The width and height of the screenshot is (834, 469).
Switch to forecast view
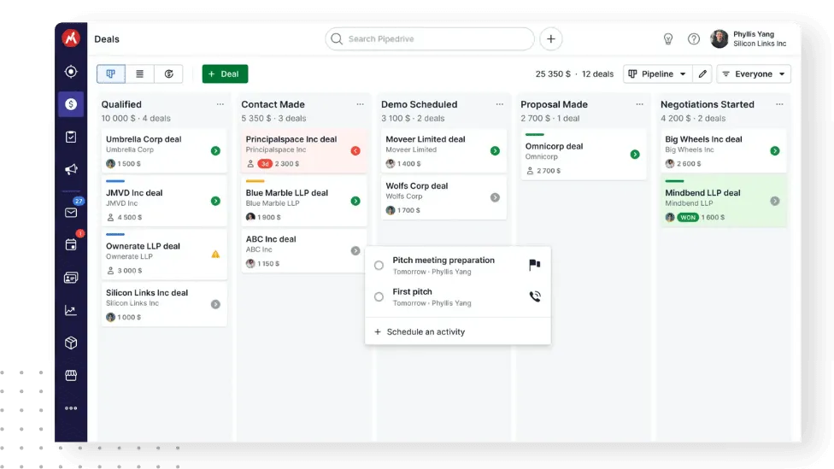[168, 74]
